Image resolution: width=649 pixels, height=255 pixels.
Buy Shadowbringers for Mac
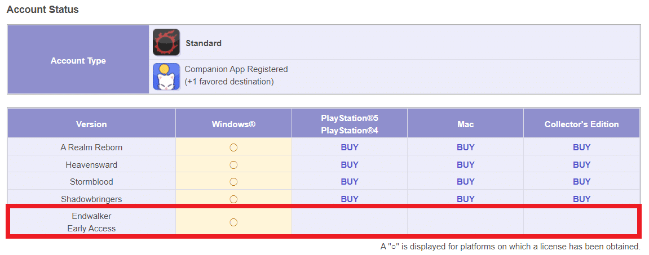(465, 199)
